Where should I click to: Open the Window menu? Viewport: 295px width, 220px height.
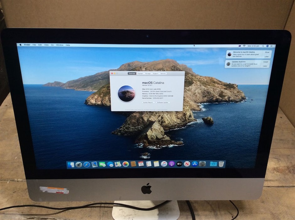60,45
